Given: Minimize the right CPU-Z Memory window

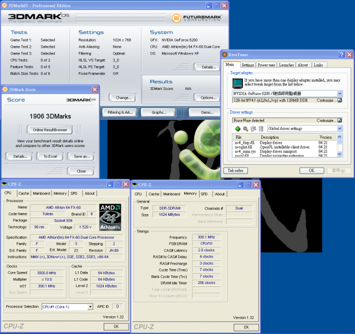Looking at the screenshot, I should [x=240, y=185].
